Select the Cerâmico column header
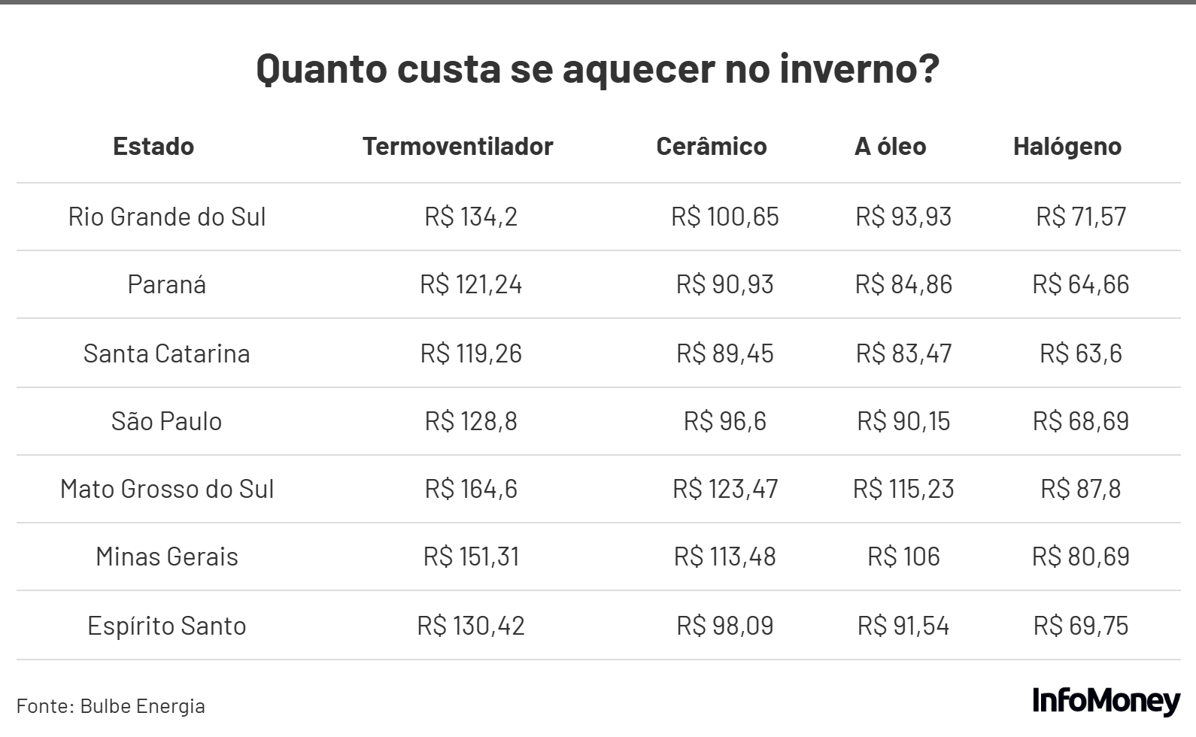 pyautogui.click(x=711, y=146)
